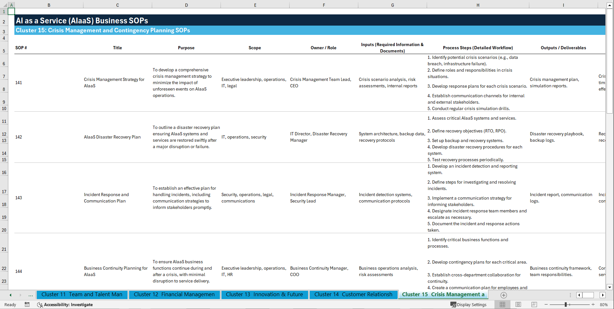Switch to the Cluster 12 Financial Management tab
The height and width of the screenshot is (309, 614).
tap(174, 295)
